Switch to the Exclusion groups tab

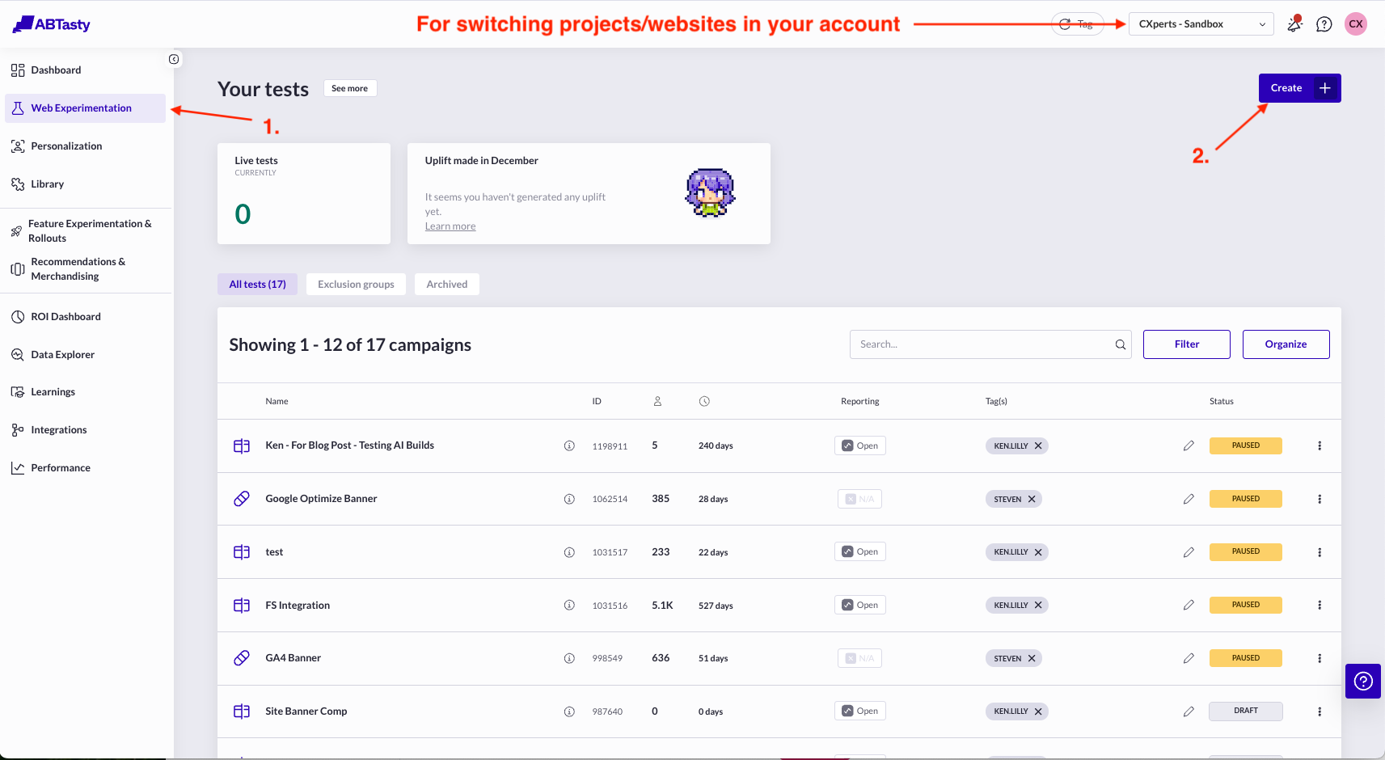[356, 285]
